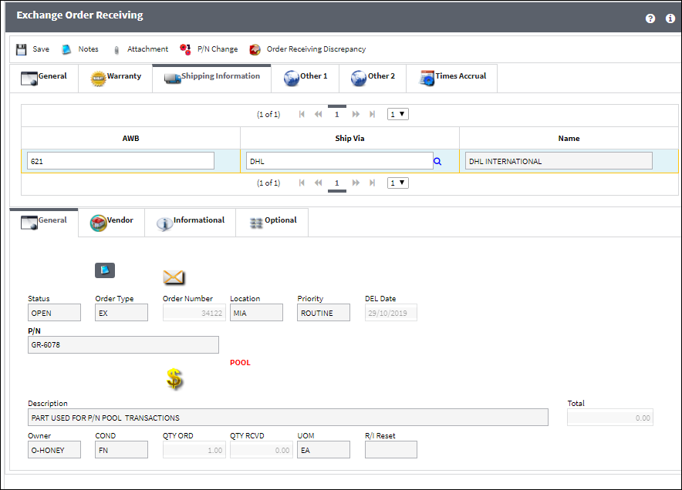Click the Save floppy disk icon
682x490 pixels.
[21, 49]
